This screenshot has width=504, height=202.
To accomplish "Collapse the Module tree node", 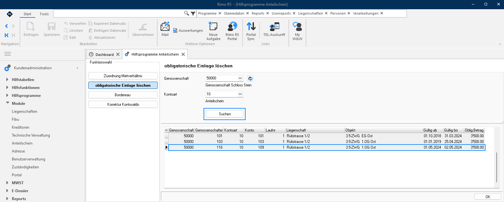I will click(x=7, y=103).
